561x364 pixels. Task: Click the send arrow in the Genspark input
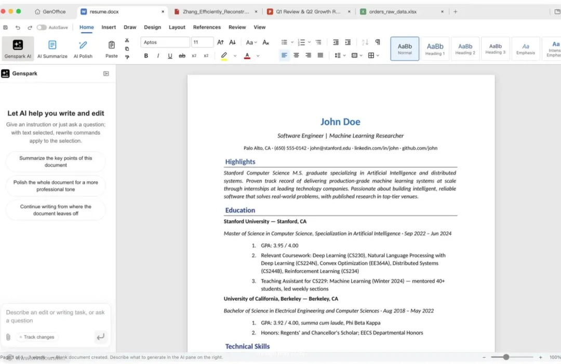tap(101, 336)
